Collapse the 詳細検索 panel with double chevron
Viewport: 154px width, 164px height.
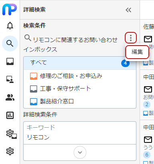pyautogui.click(x=128, y=10)
